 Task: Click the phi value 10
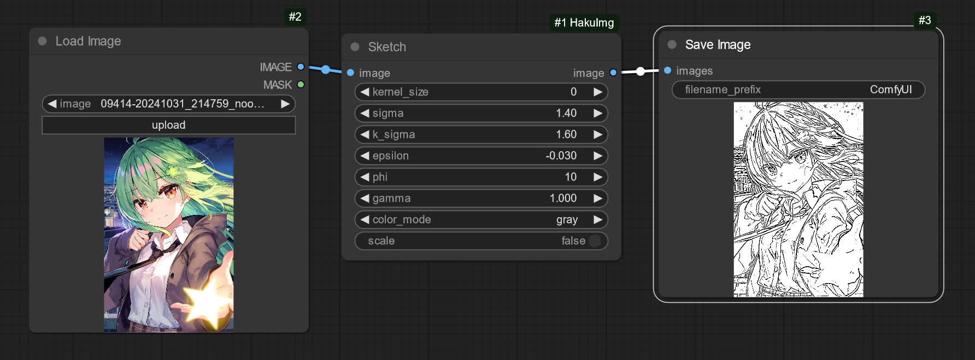571,177
